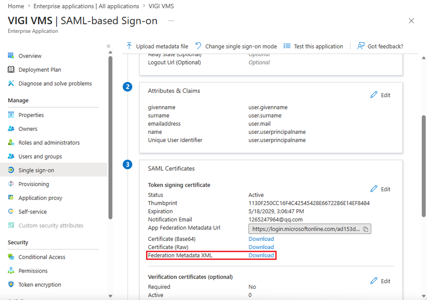Click the Got feedback person icon
The width and height of the screenshot is (427, 300).
coord(361,46)
